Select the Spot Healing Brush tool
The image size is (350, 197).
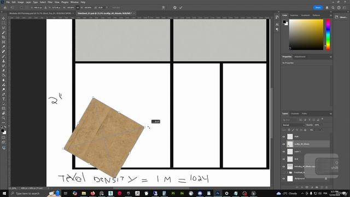tap(3, 51)
